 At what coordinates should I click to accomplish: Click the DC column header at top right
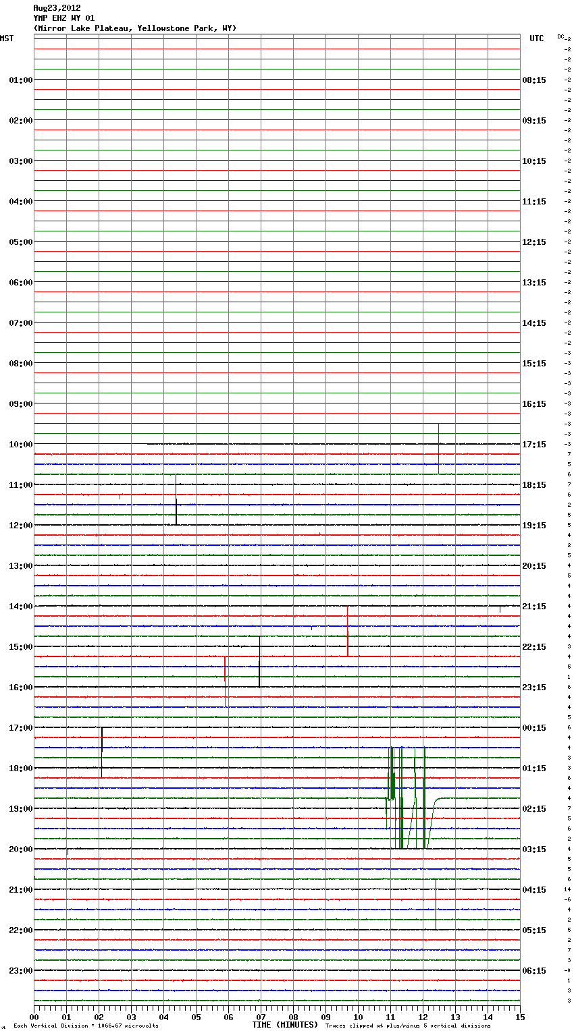(x=560, y=36)
